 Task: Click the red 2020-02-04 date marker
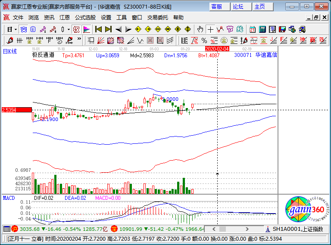pyautogui.click(x=217, y=49)
